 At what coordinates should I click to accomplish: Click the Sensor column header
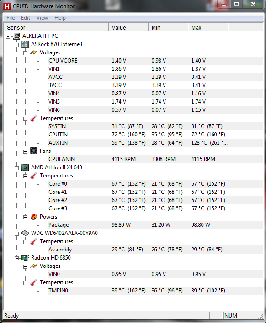pyautogui.click(x=56, y=28)
